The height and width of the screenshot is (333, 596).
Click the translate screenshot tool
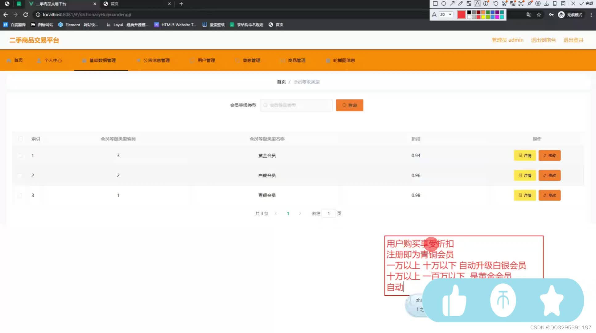click(x=513, y=4)
